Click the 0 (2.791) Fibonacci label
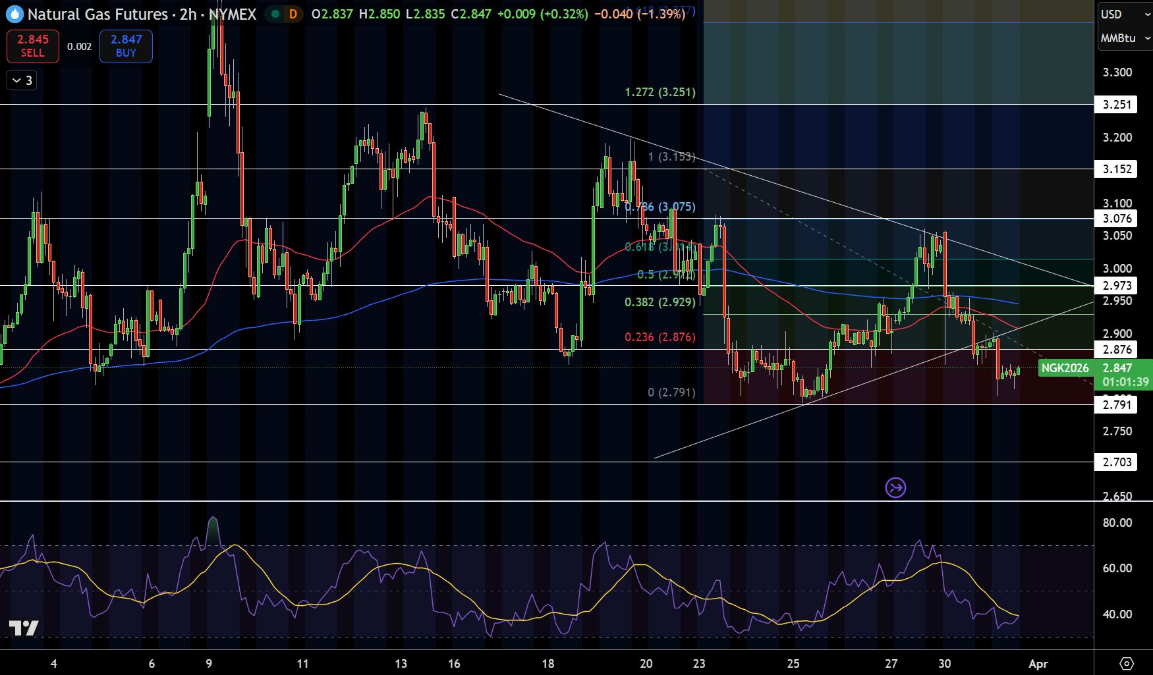This screenshot has width=1153, height=675. tap(671, 392)
